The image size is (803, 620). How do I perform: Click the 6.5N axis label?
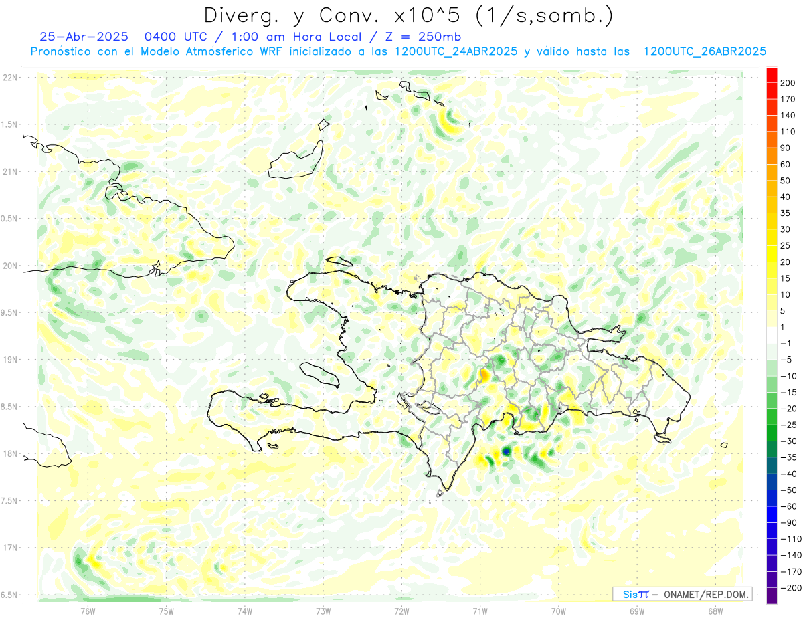9,595
